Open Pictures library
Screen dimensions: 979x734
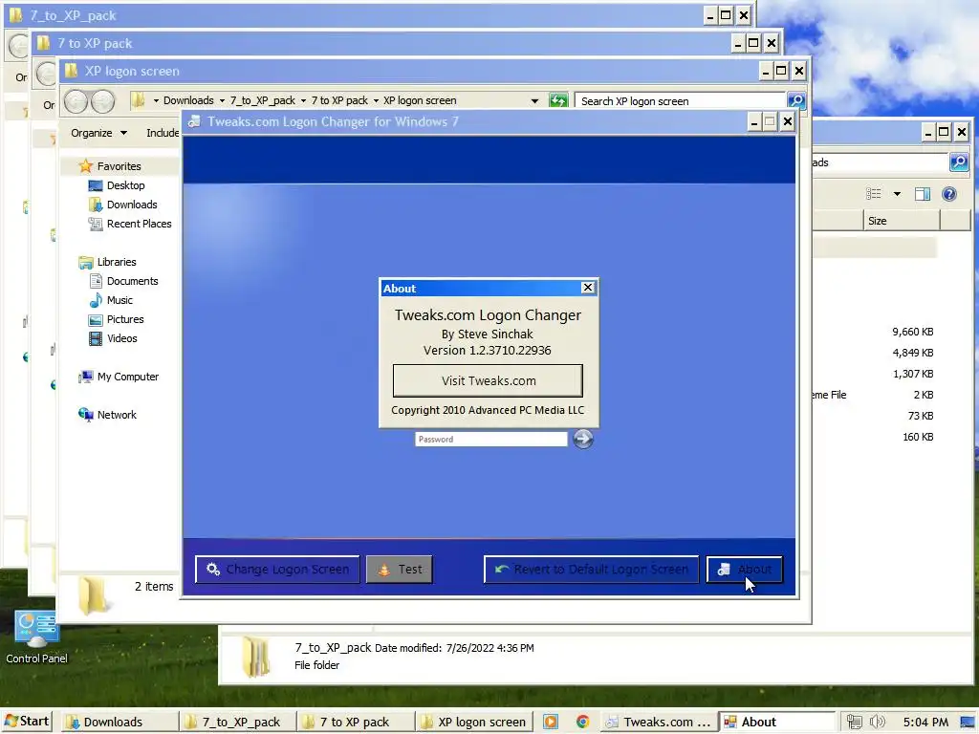tap(125, 319)
